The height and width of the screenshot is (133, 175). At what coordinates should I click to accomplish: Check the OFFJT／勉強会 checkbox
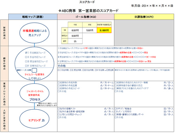tap(115, 109)
